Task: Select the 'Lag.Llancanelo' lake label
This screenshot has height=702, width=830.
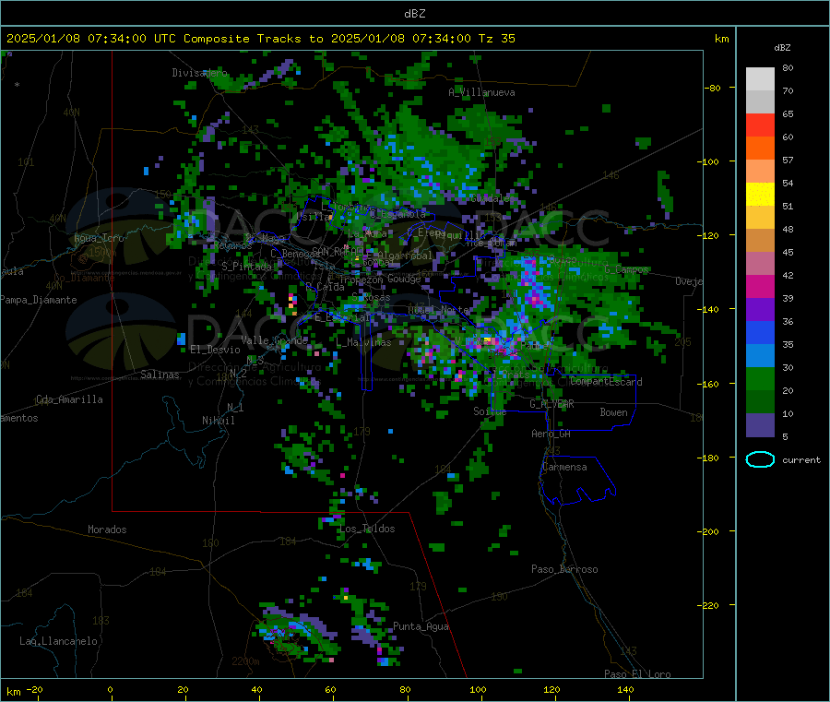Action: click(59, 642)
